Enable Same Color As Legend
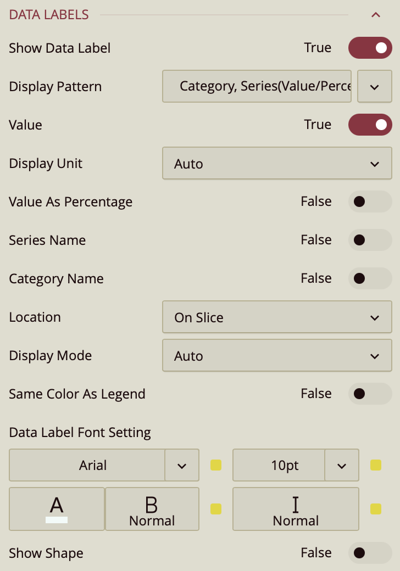 [370, 394]
